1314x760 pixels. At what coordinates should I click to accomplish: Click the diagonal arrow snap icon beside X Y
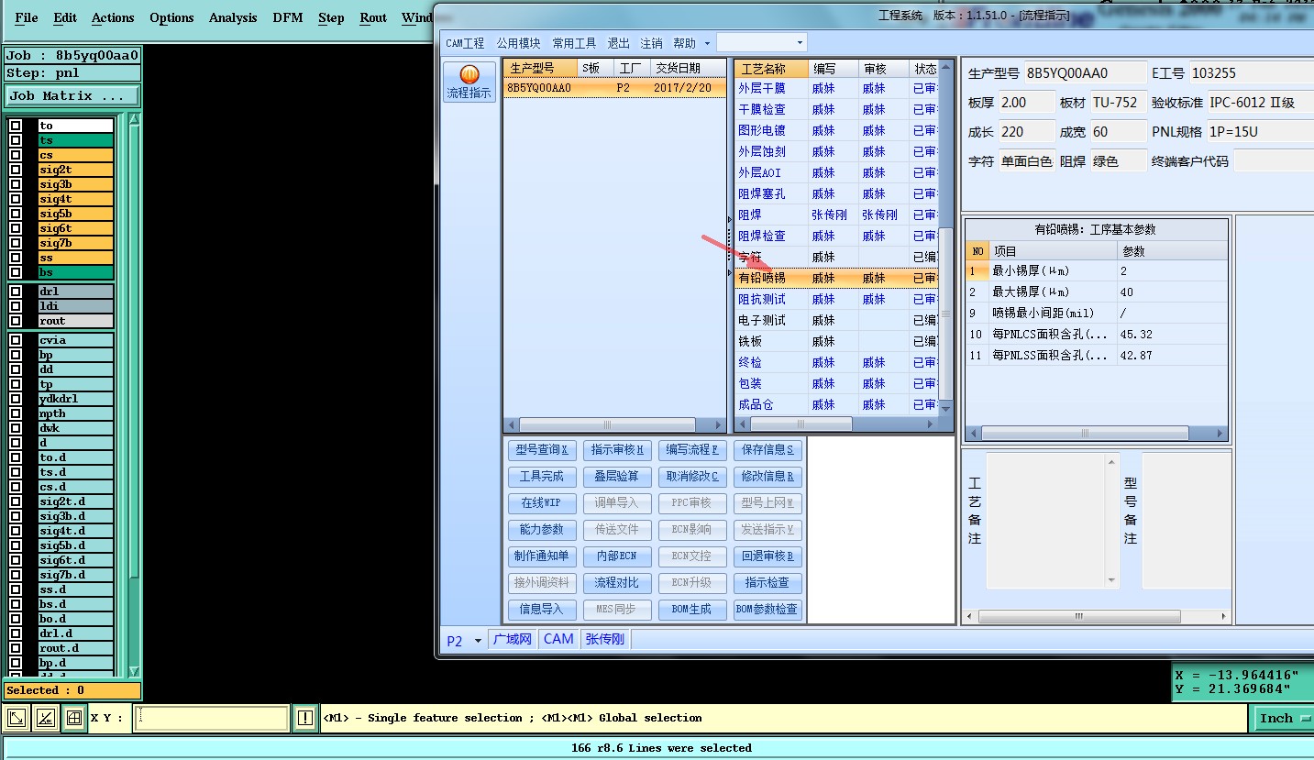[16, 718]
